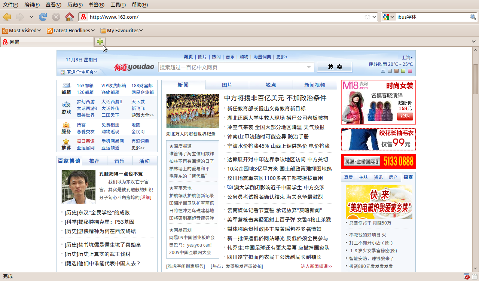Select the green theme color swatch
This screenshot has width=479, height=281.
tap(403, 71)
